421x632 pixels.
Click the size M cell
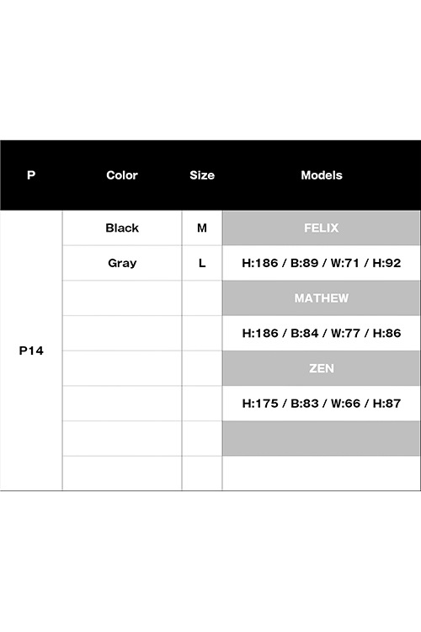tap(202, 228)
